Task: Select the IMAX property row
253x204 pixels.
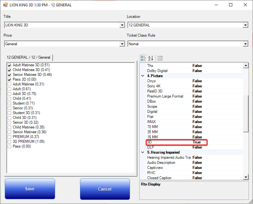Action: (x=195, y=122)
